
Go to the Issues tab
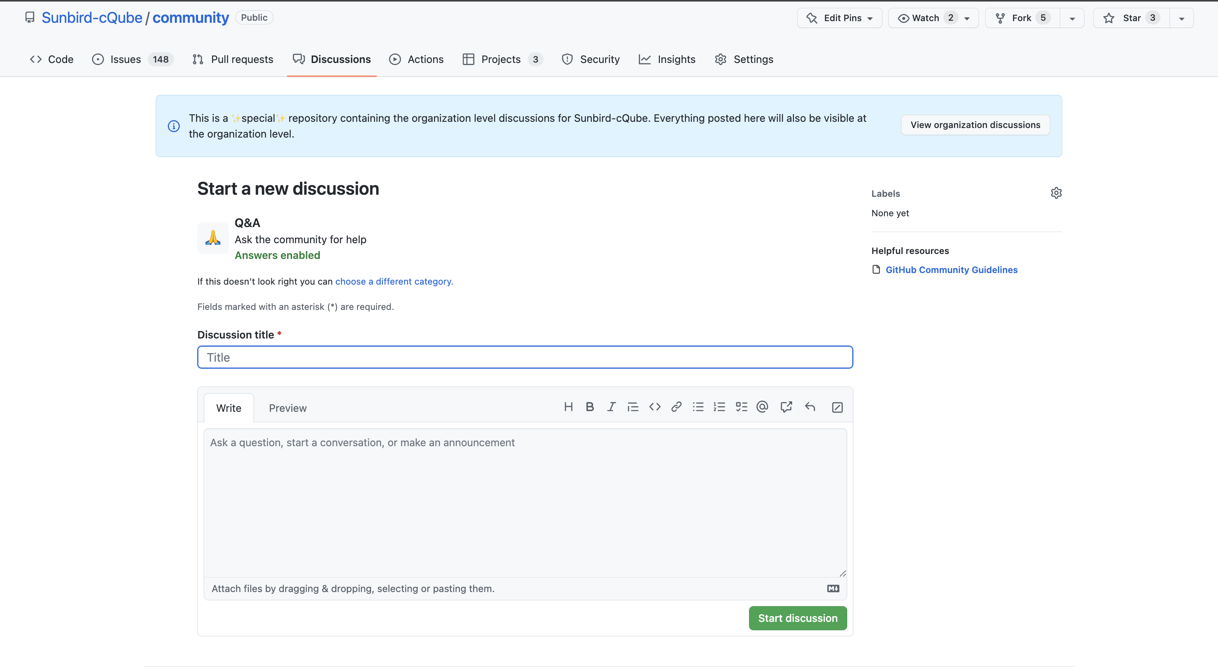pyautogui.click(x=133, y=60)
